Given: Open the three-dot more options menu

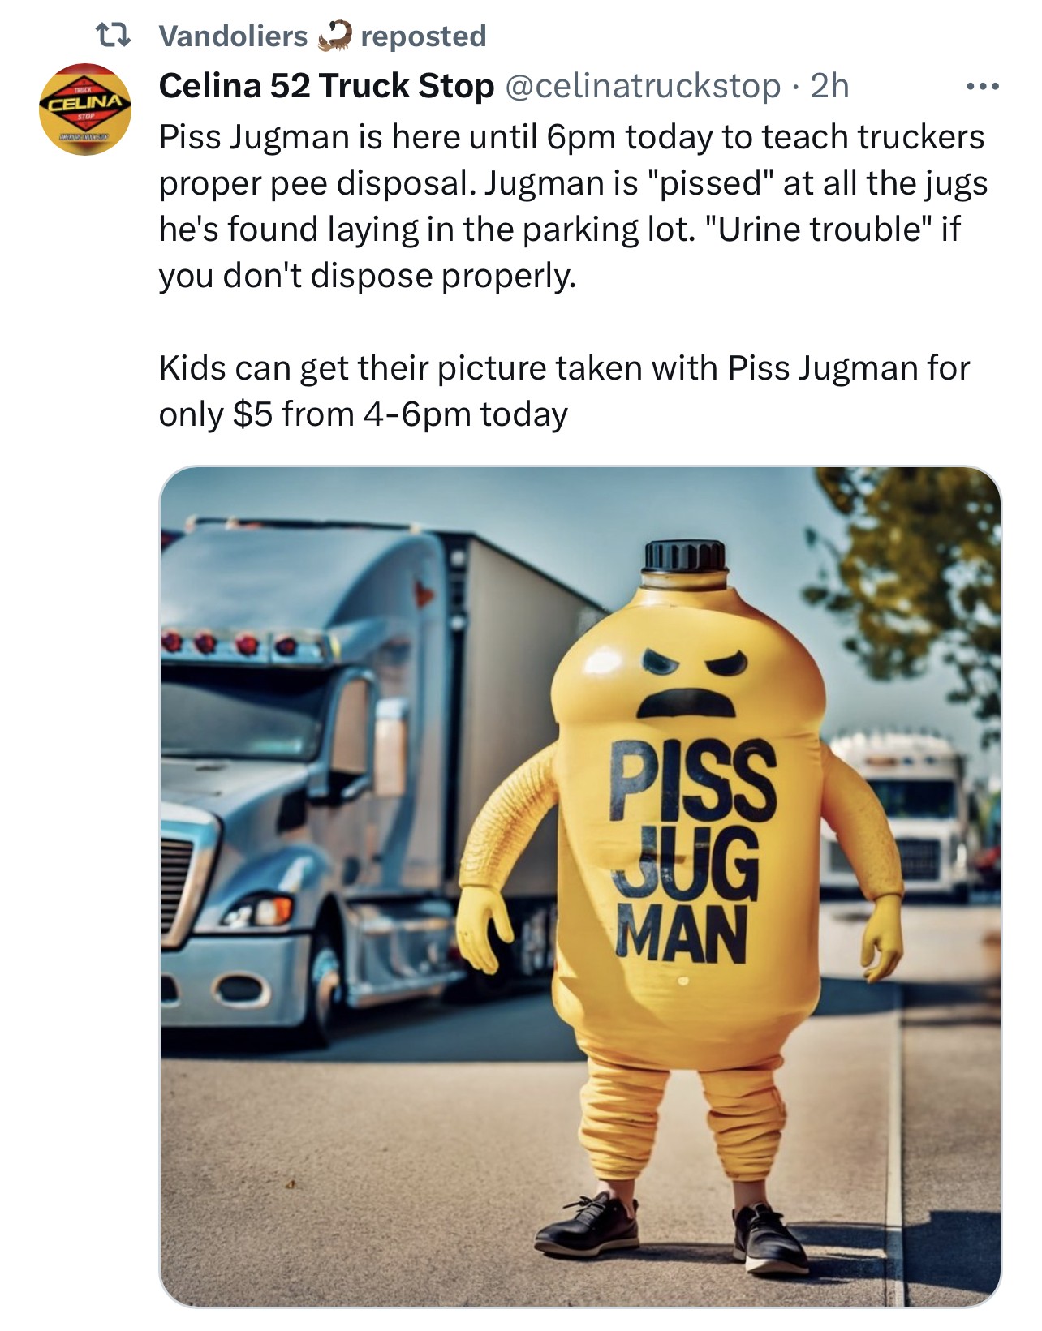Looking at the screenshot, I should 982,86.
